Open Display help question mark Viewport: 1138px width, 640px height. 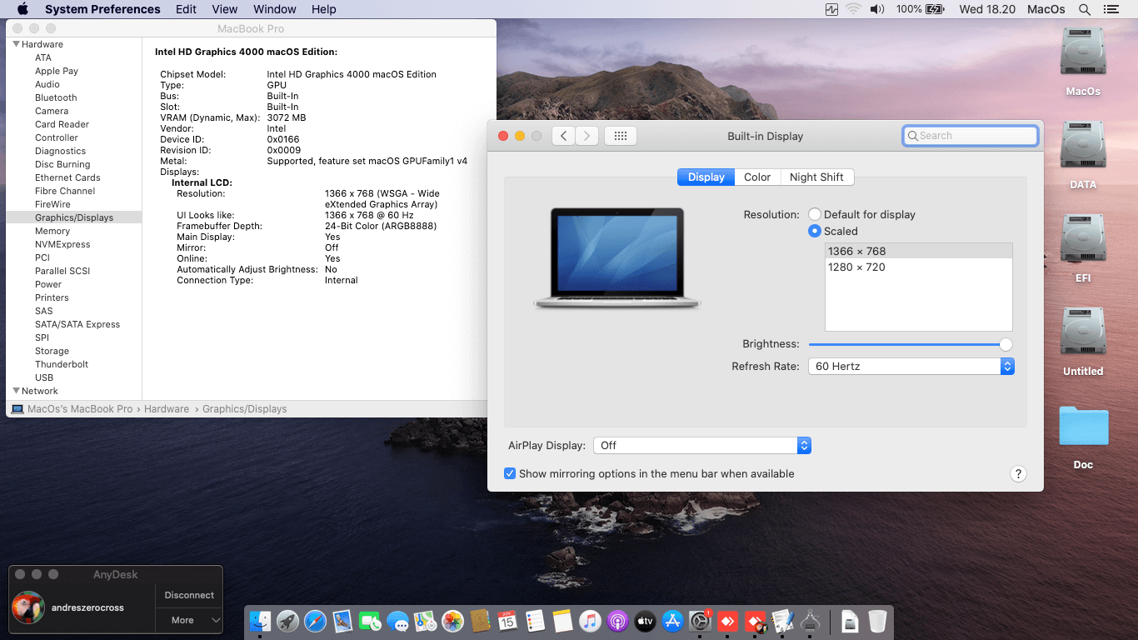point(1018,473)
